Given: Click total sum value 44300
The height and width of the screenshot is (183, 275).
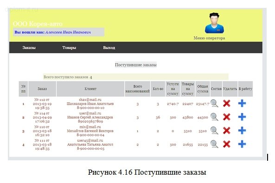Looking at the screenshot, I should [x=203, y=117].
